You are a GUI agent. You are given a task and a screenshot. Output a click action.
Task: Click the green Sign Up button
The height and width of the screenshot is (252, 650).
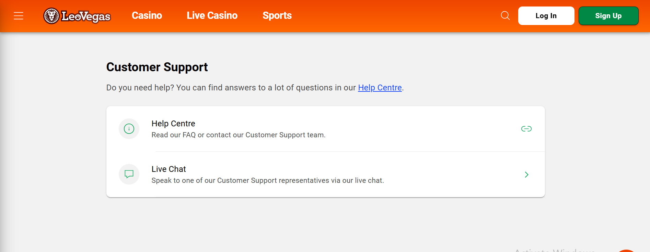tap(608, 16)
